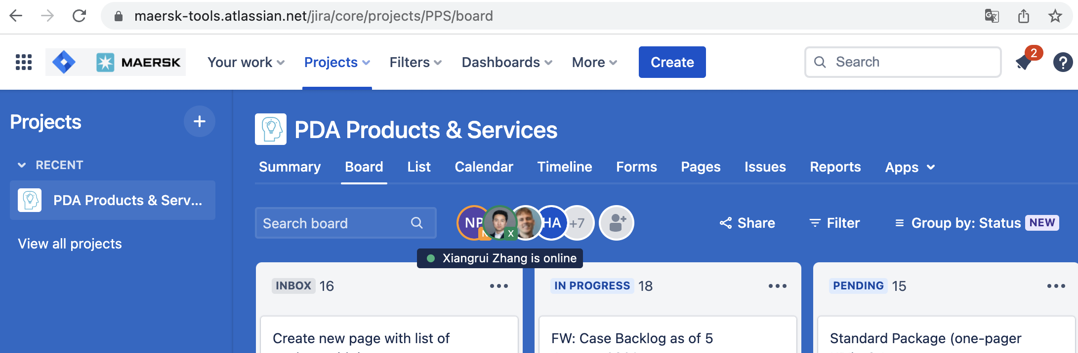Click the global Search field
This screenshot has height=353, width=1078.
pyautogui.click(x=903, y=62)
